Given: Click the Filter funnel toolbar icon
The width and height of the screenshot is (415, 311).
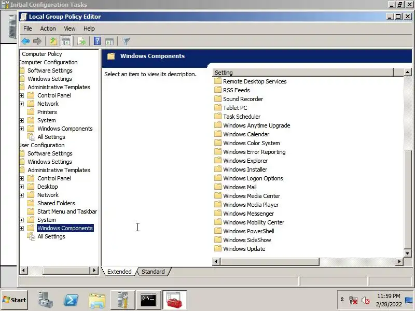Looking at the screenshot, I should 126,41.
